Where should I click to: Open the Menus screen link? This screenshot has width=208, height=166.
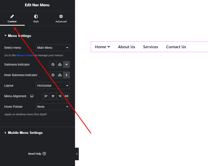coord(25,55)
